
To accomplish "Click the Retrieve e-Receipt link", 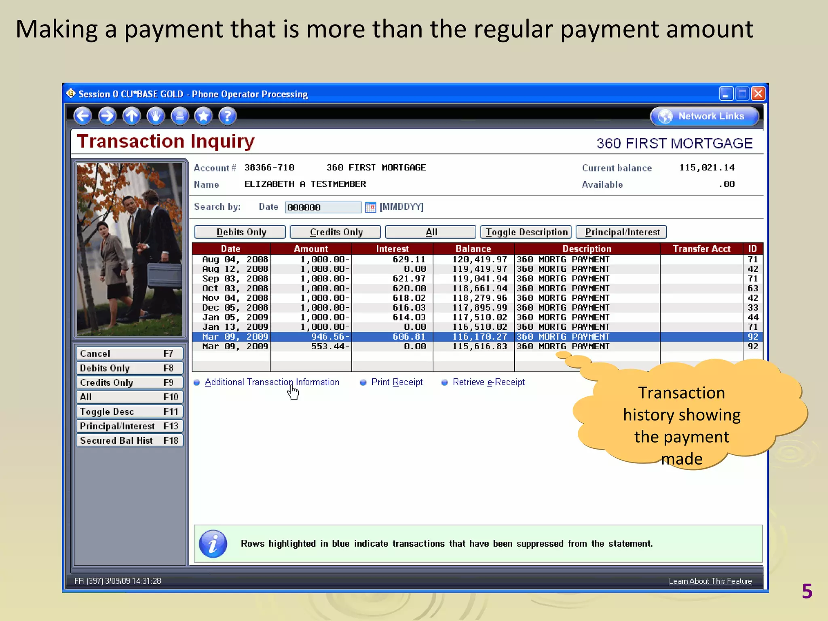I will (x=488, y=382).
